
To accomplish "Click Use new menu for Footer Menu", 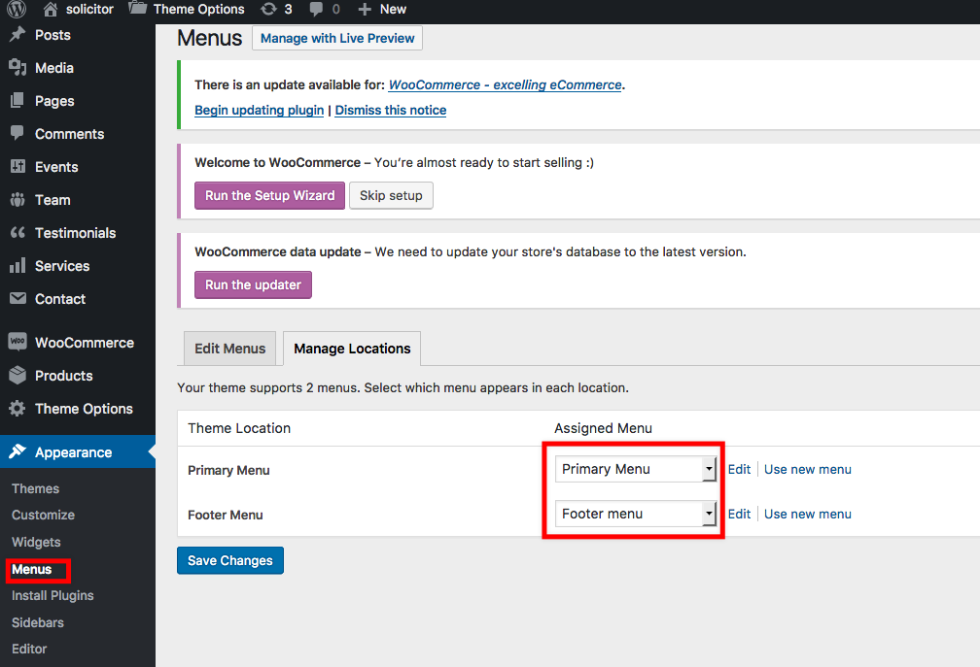I will (808, 514).
